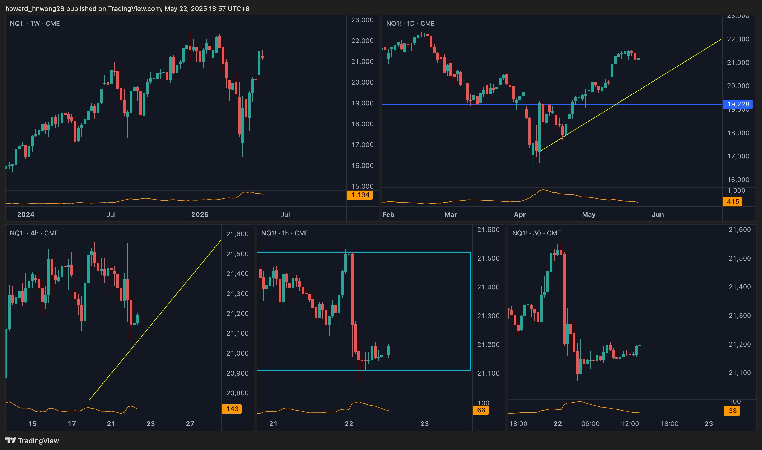Click the 143 orange label on 4h chart
Viewport: 762px width, 450px height.
pyautogui.click(x=232, y=409)
